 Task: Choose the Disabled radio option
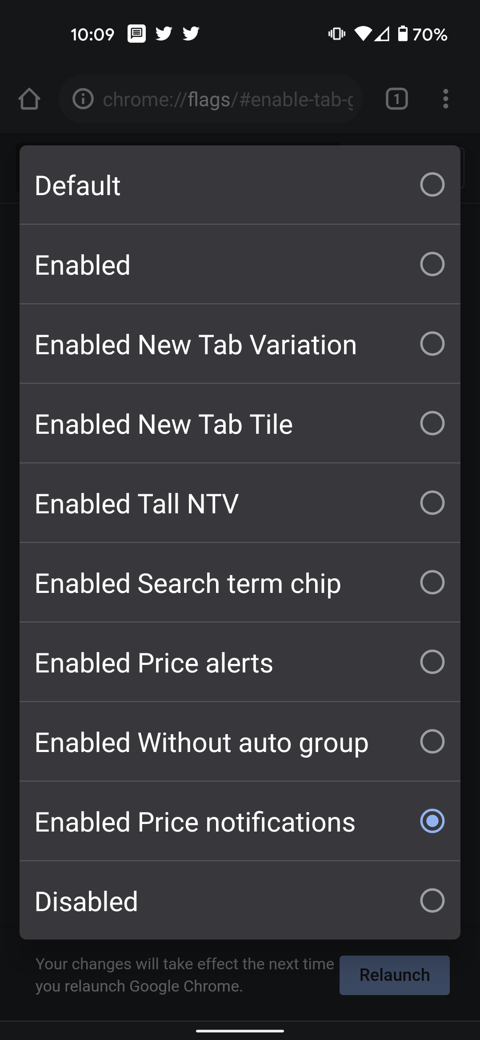click(x=432, y=900)
